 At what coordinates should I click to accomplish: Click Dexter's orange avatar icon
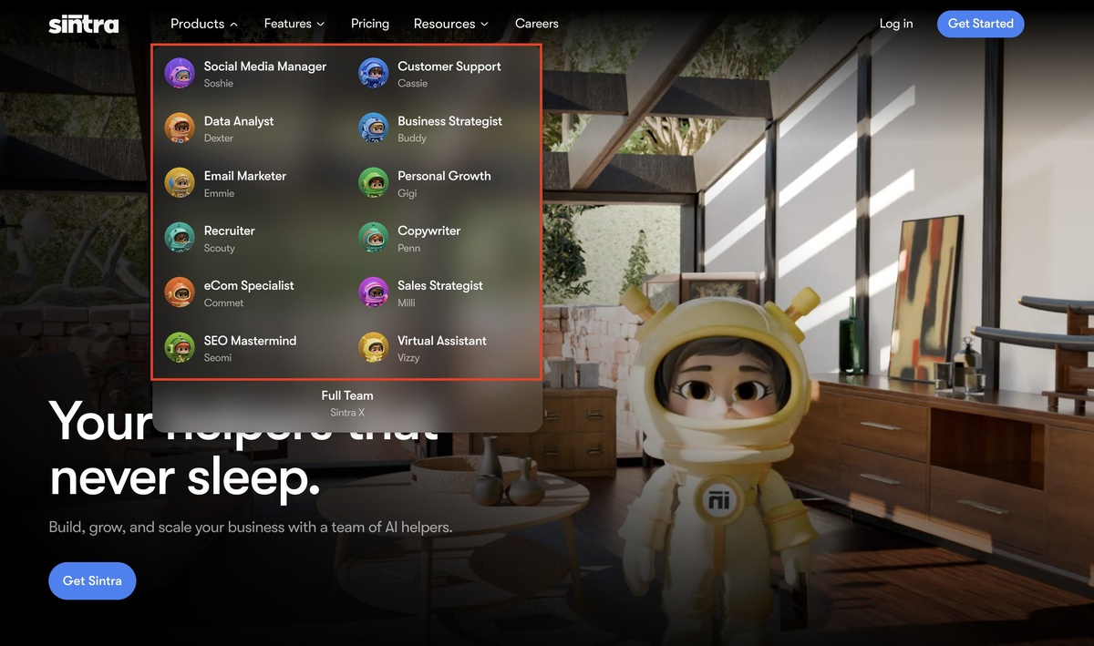(x=180, y=128)
